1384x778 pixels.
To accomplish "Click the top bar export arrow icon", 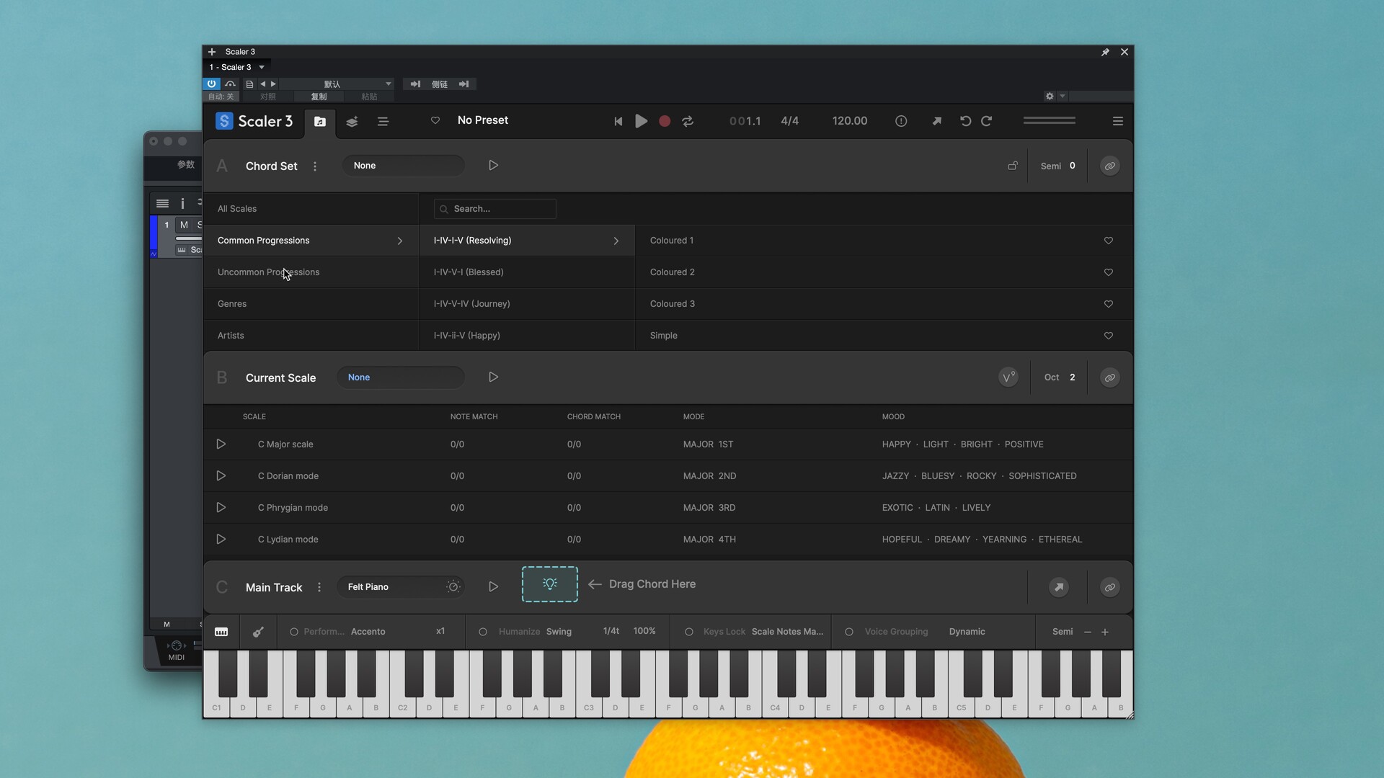I will click(936, 121).
